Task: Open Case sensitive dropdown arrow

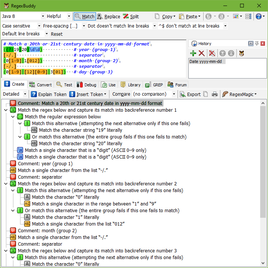Action: pos(39,26)
